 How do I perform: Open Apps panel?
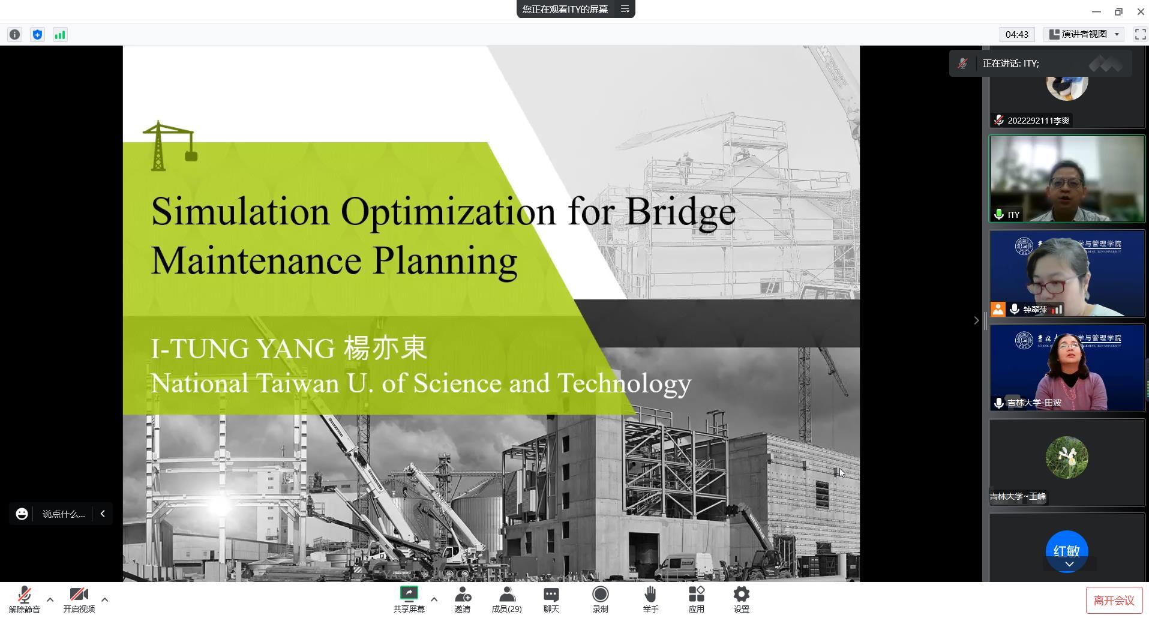(x=696, y=599)
